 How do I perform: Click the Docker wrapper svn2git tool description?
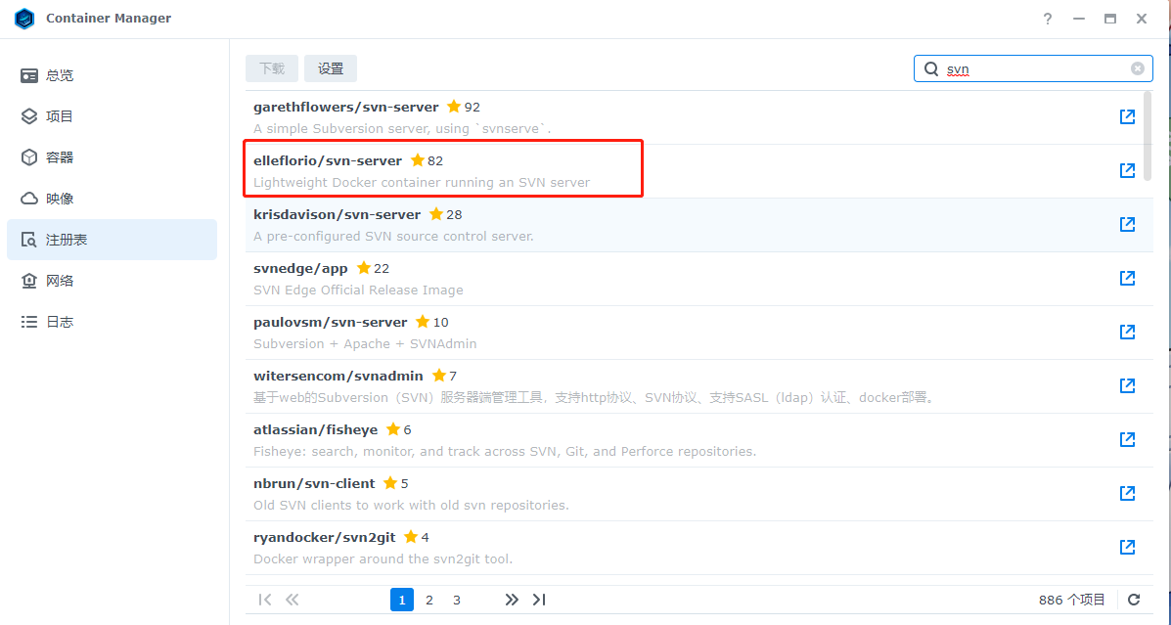383,558
